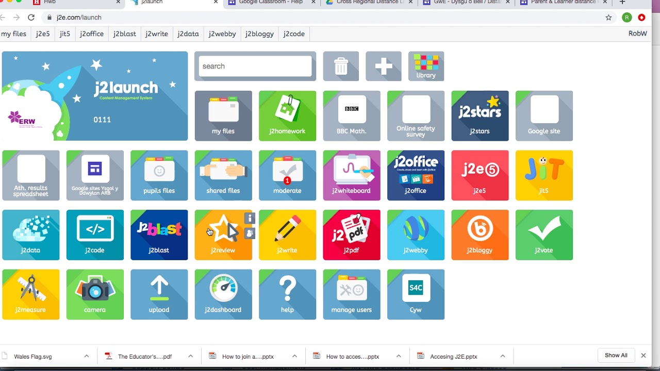Open the upload tile

(x=159, y=294)
